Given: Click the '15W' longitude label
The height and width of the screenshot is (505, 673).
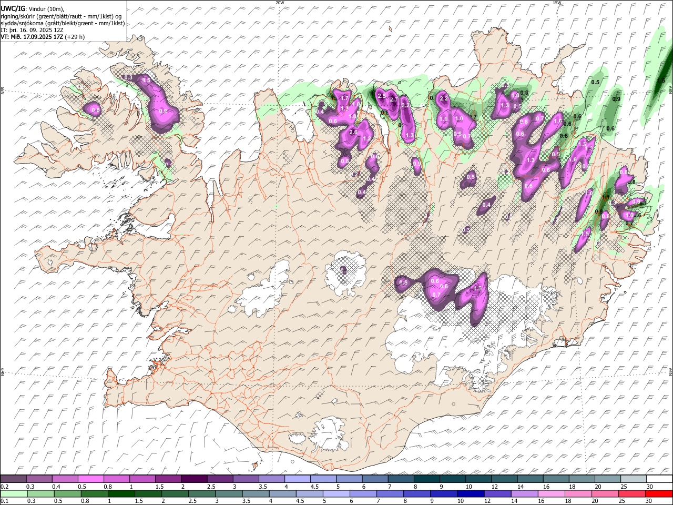Looking at the screenshot, I should point(557,3).
